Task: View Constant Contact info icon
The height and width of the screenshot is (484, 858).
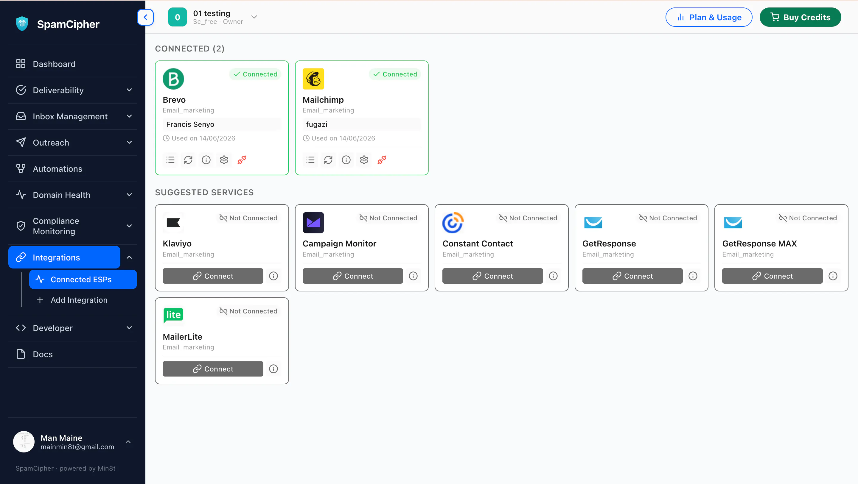Action: tap(553, 276)
